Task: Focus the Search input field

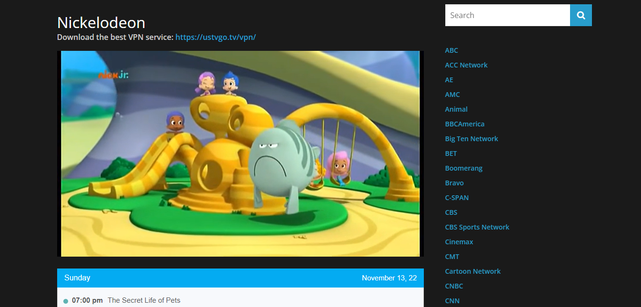Action: coord(508,15)
